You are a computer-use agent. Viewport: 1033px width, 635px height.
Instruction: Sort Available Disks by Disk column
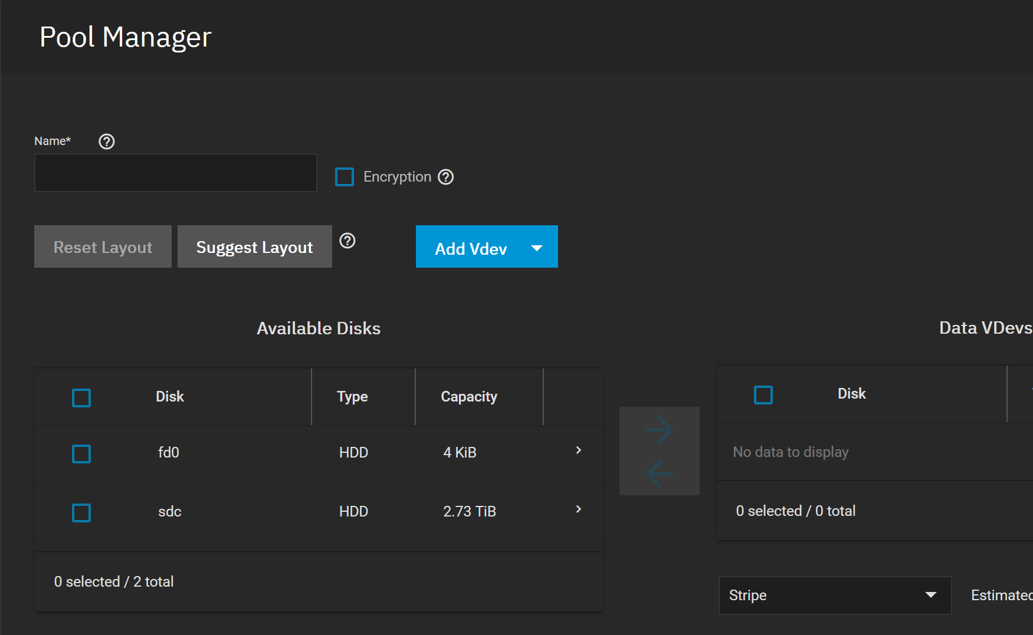coord(170,397)
